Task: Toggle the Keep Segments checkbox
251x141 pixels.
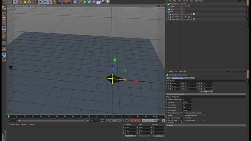Action: tap(204, 115)
